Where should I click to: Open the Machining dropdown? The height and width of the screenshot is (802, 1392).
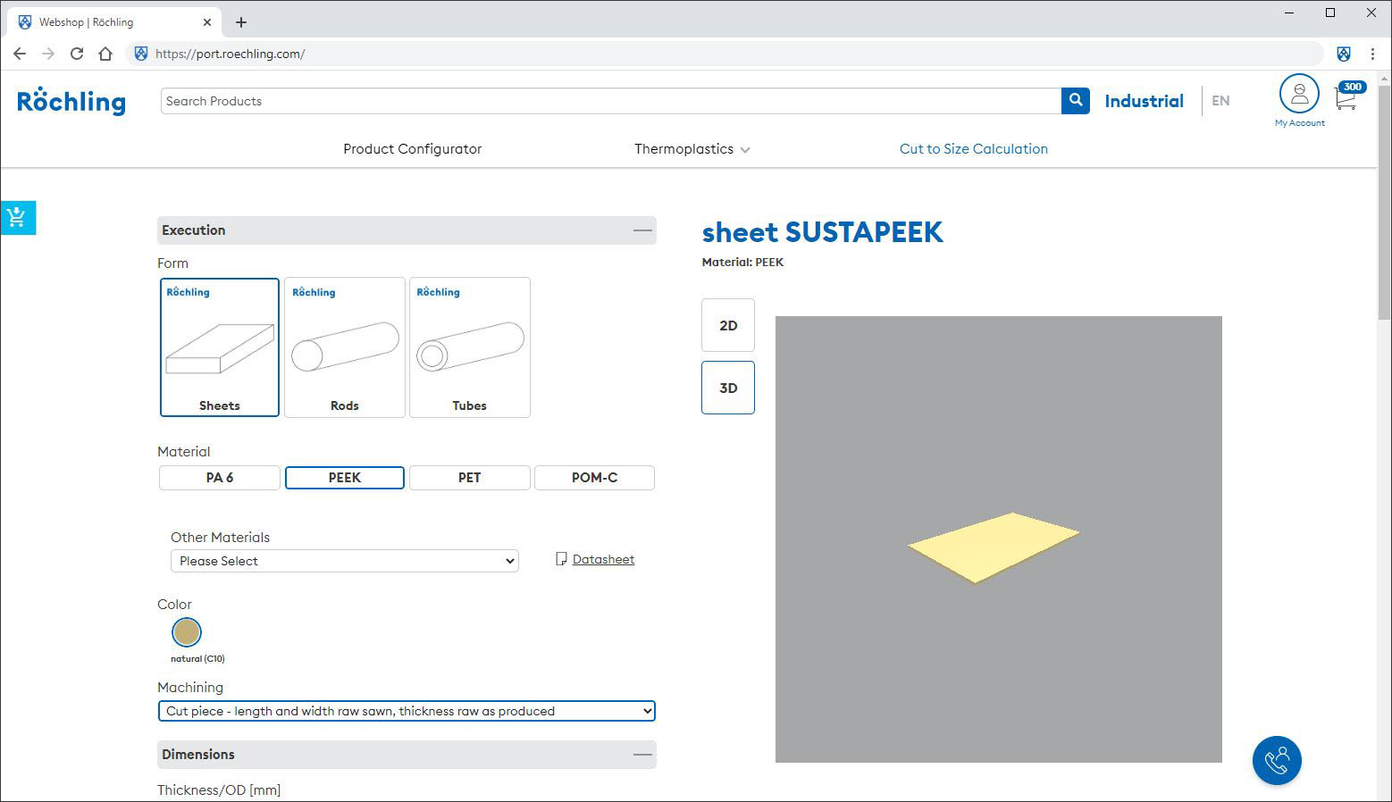click(x=407, y=711)
